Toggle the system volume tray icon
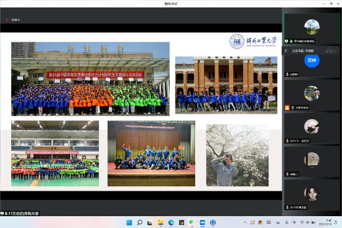 pyautogui.click(x=308, y=222)
